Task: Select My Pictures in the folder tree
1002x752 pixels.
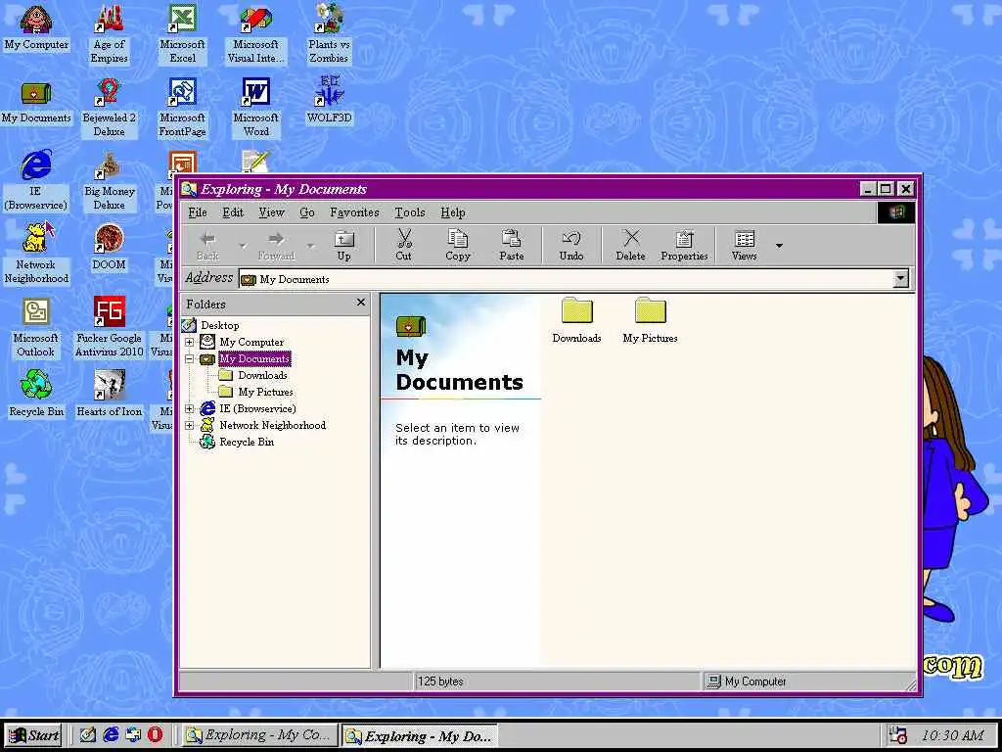Action: click(x=266, y=392)
